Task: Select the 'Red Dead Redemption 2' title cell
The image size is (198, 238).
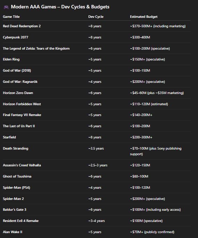Action: [x=22, y=26]
